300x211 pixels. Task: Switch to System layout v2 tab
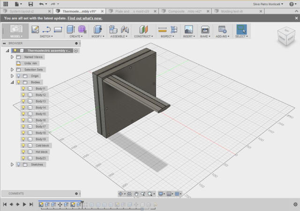point(22,11)
